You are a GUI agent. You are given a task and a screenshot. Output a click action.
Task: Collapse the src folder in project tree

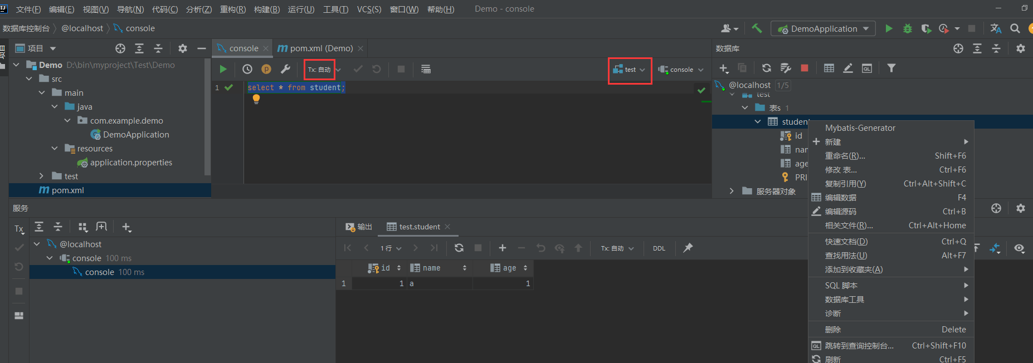click(x=29, y=79)
